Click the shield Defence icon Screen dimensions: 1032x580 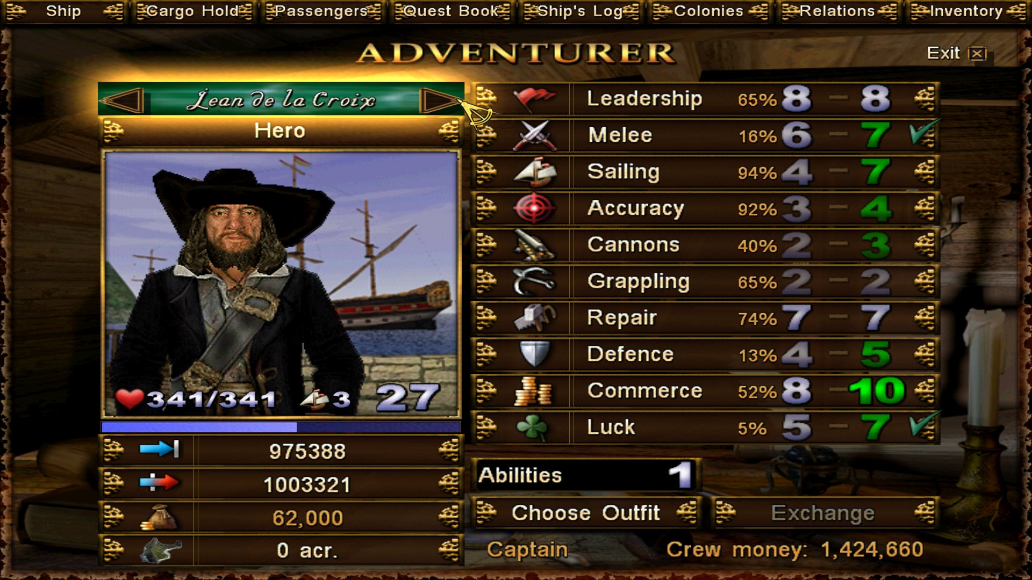534,354
